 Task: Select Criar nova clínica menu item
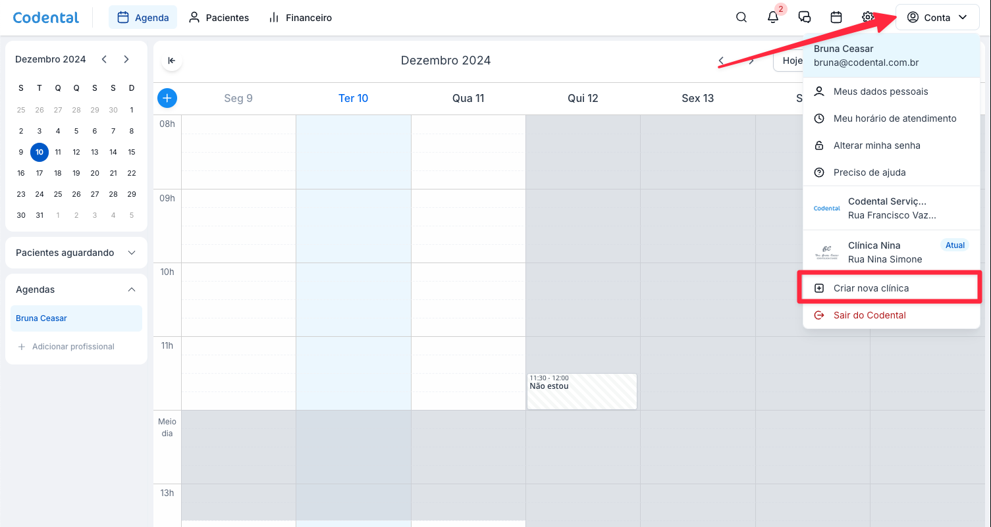click(870, 288)
